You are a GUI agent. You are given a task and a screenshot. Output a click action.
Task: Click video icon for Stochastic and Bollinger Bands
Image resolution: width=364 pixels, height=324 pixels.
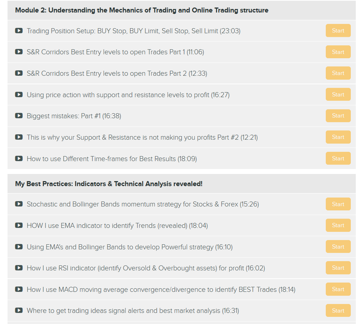pyautogui.click(x=19, y=204)
